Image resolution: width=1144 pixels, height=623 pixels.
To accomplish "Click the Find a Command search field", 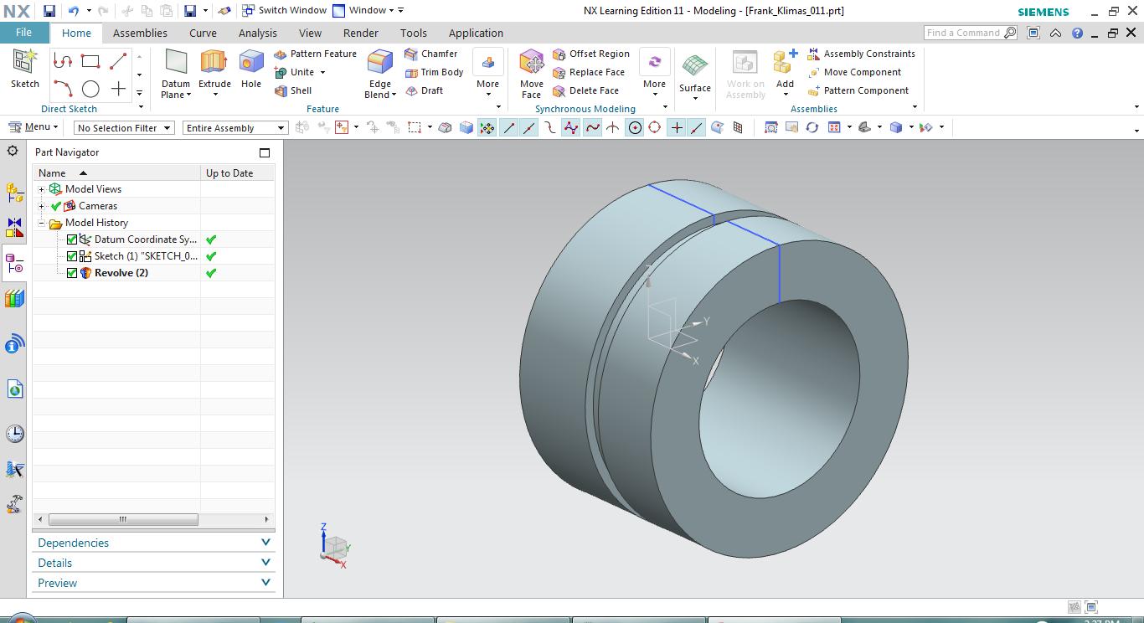I will 963,33.
